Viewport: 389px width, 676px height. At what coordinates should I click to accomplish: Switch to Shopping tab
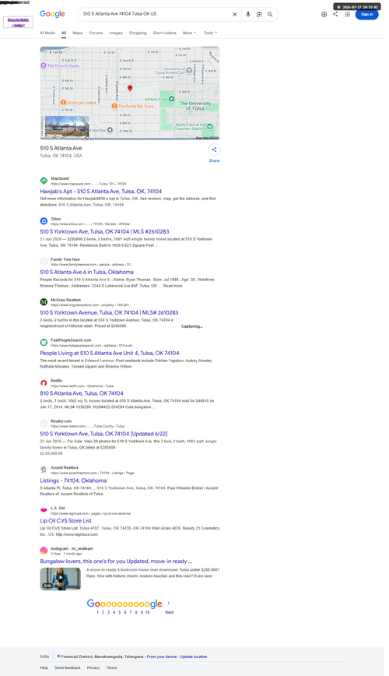pos(138,33)
